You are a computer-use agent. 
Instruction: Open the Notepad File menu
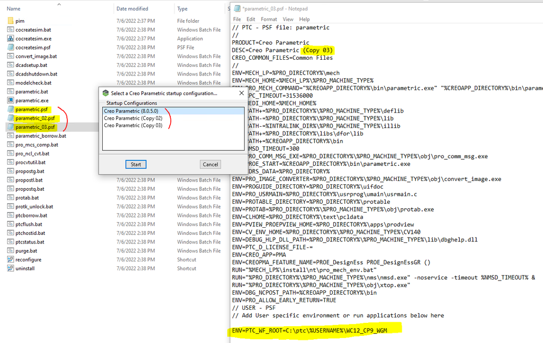pyautogui.click(x=237, y=20)
